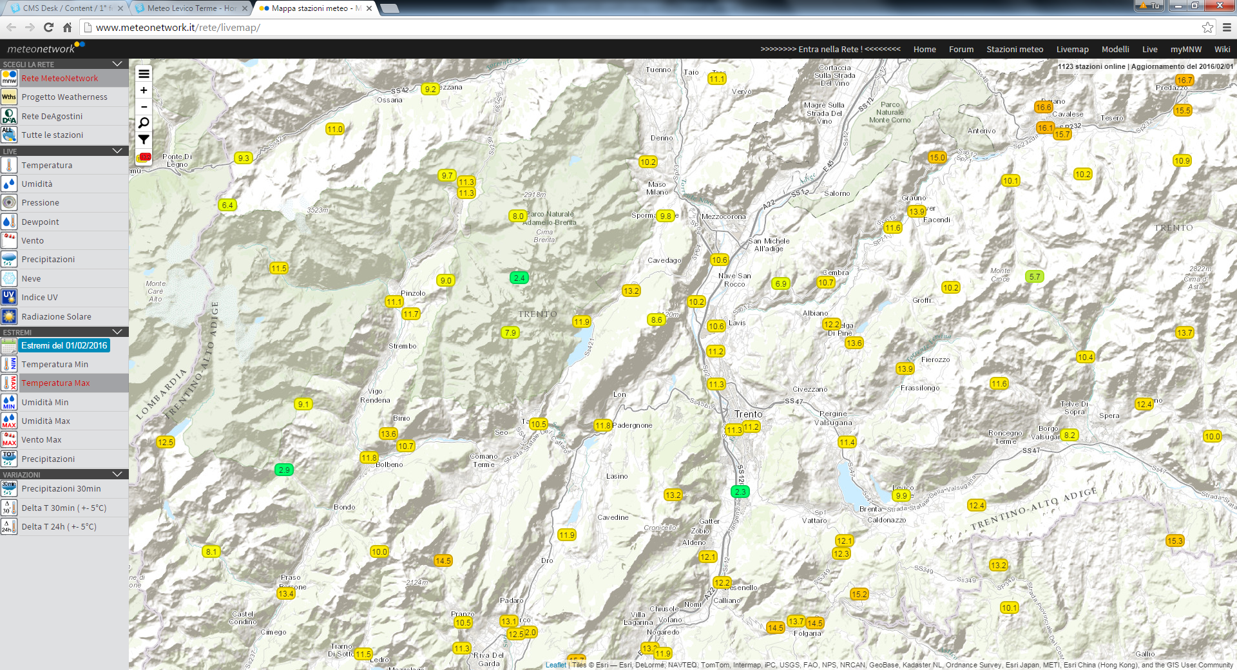Click the map zoom in plus button

144,90
